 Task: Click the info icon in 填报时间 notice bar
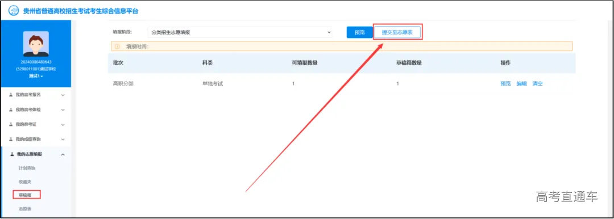point(117,47)
